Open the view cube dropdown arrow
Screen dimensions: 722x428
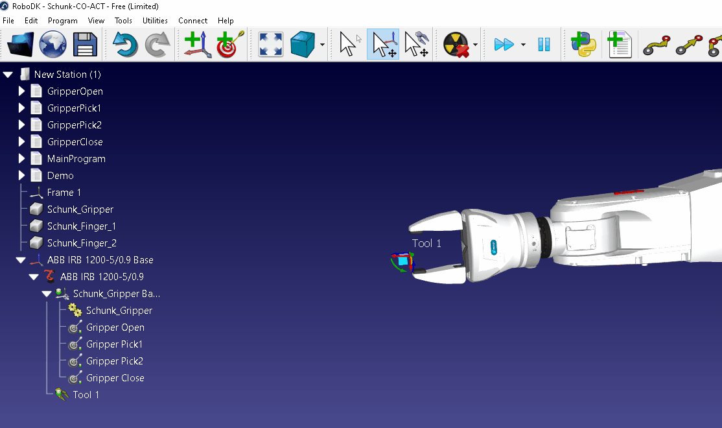tap(322, 45)
